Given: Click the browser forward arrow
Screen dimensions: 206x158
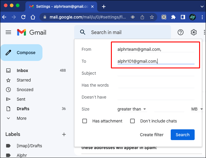Looking at the screenshot, I should point(14,17).
